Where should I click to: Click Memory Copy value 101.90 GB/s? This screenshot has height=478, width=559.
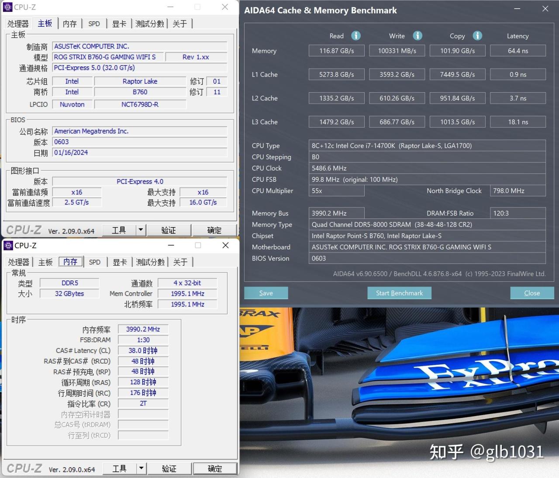[457, 51]
